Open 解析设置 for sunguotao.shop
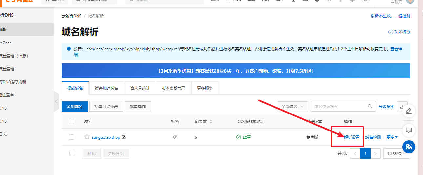Image resolution: width=423 pixels, height=175 pixels. (352, 137)
